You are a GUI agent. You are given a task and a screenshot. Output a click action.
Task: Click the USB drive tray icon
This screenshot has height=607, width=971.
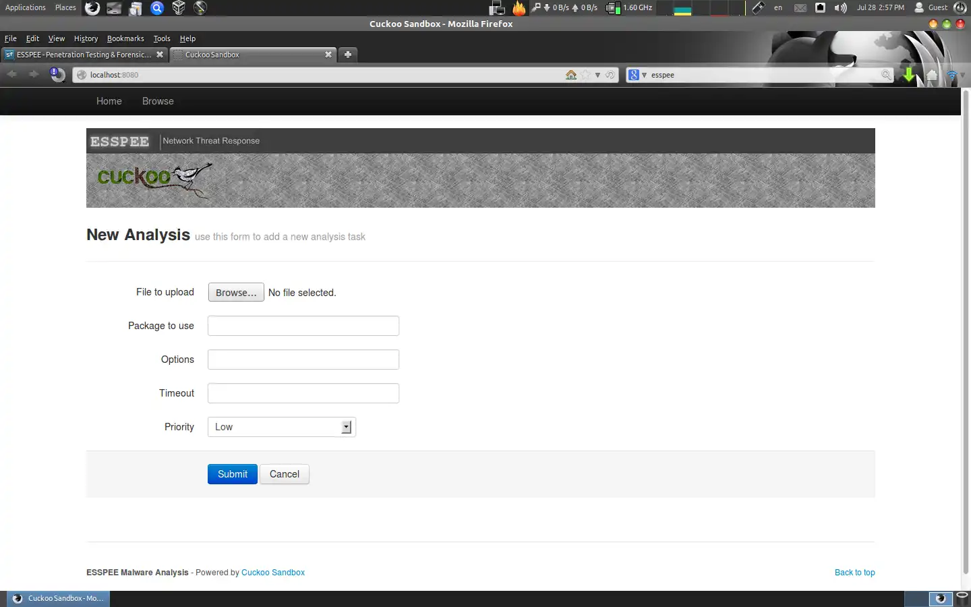[x=758, y=8]
